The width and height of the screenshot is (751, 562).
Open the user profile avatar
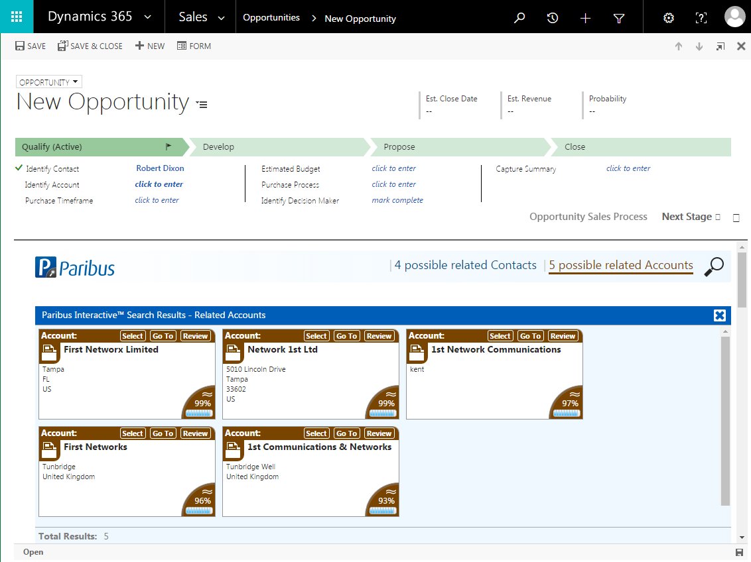[x=734, y=17]
